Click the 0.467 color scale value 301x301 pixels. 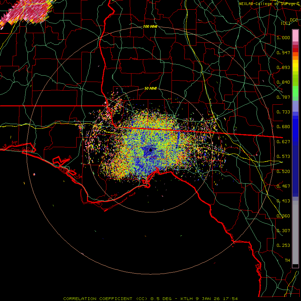283,186
